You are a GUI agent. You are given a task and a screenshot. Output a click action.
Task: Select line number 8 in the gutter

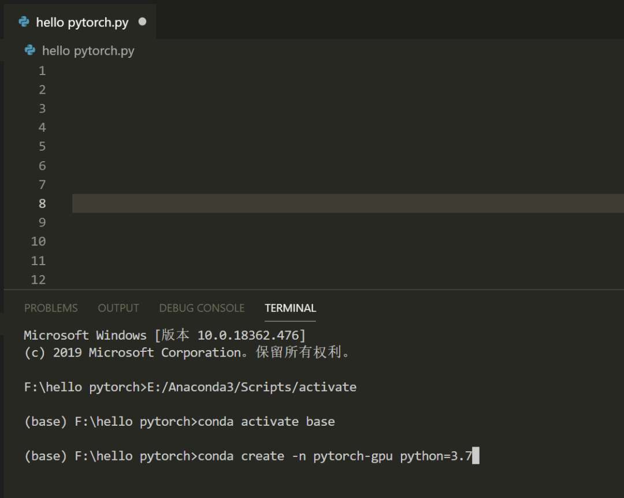(x=42, y=203)
